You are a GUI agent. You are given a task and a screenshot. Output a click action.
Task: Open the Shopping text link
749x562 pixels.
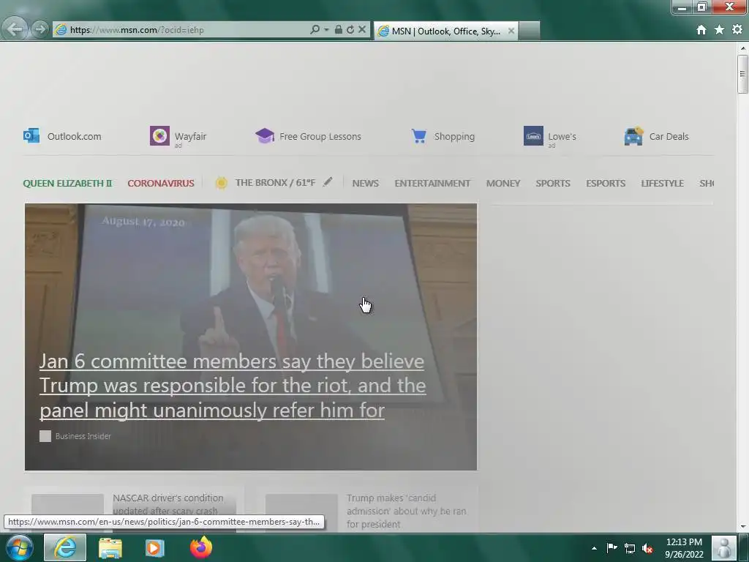[x=454, y=136]
